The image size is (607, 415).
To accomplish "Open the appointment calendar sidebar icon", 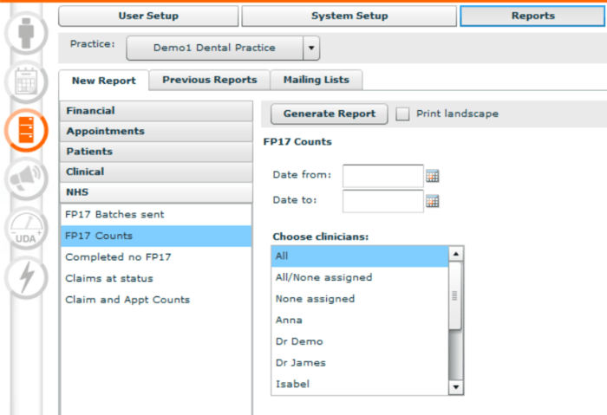I will pos(26,82).
